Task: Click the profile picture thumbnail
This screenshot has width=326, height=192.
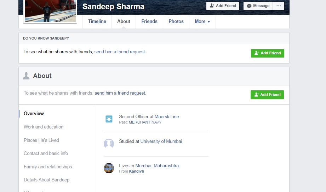Action: pos(50,11)
